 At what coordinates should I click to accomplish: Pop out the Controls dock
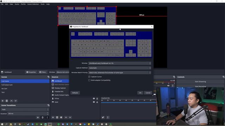tap(224, 77)
